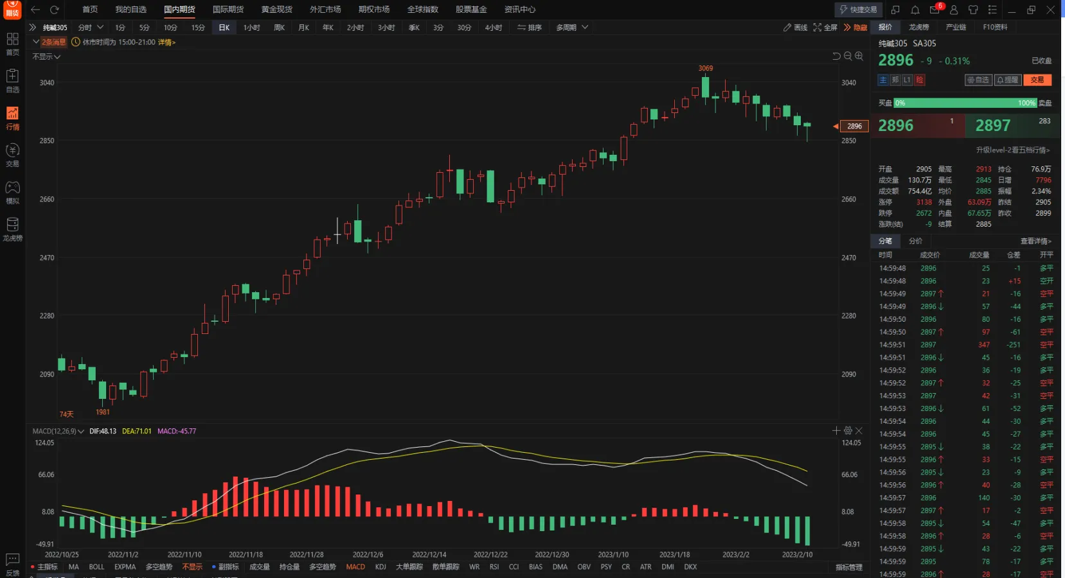Undo chart zoom with the reset arrow
This screenshot has width=1065, height=578.
836,56
